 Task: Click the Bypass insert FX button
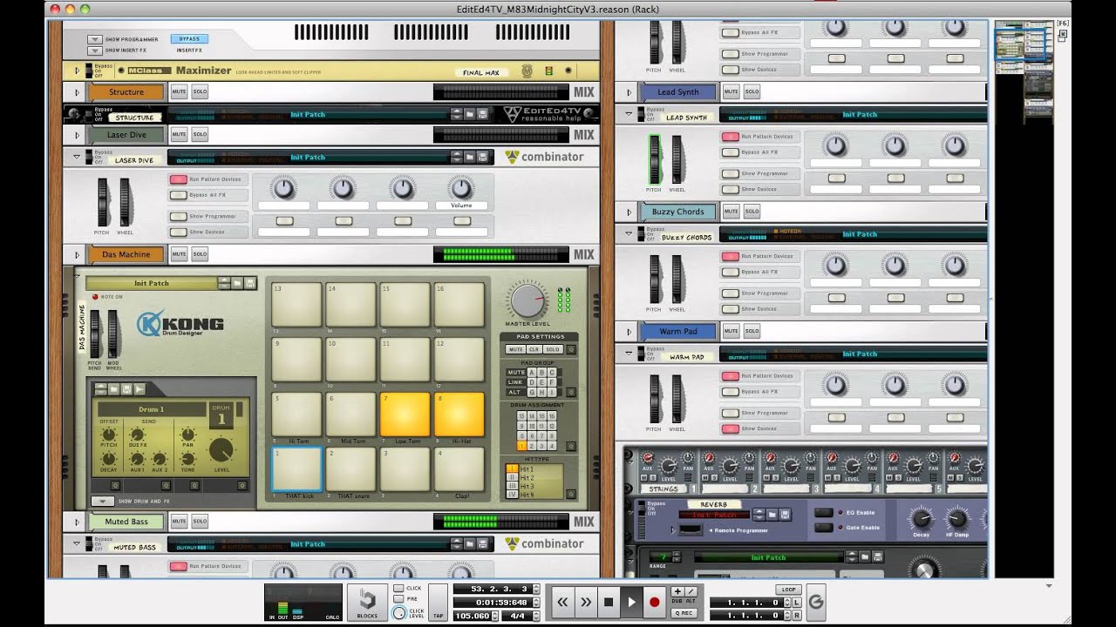(189, 39)
